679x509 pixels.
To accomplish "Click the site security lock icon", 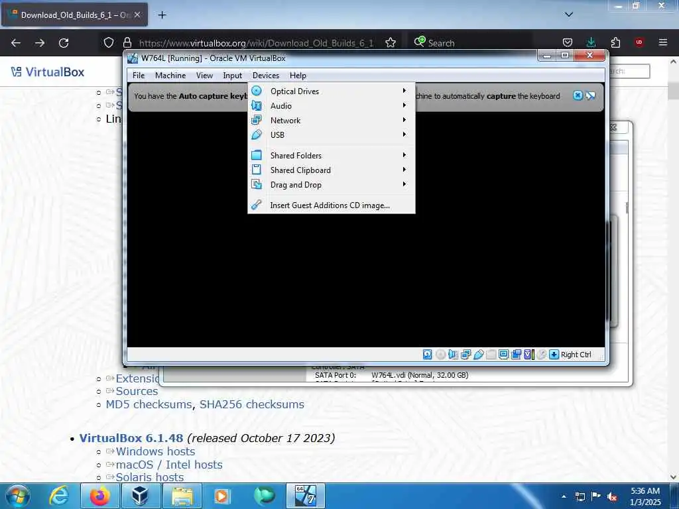I will coord(127,42).
